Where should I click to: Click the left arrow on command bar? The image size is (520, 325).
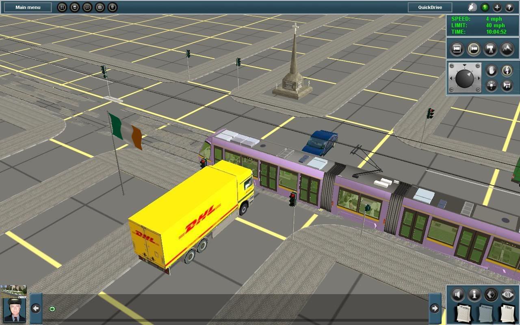pos(36,308)
